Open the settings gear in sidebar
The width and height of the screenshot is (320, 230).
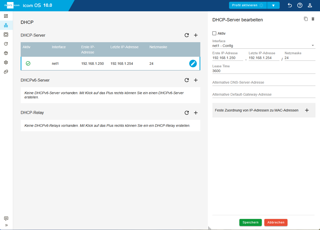coord(6,63)
